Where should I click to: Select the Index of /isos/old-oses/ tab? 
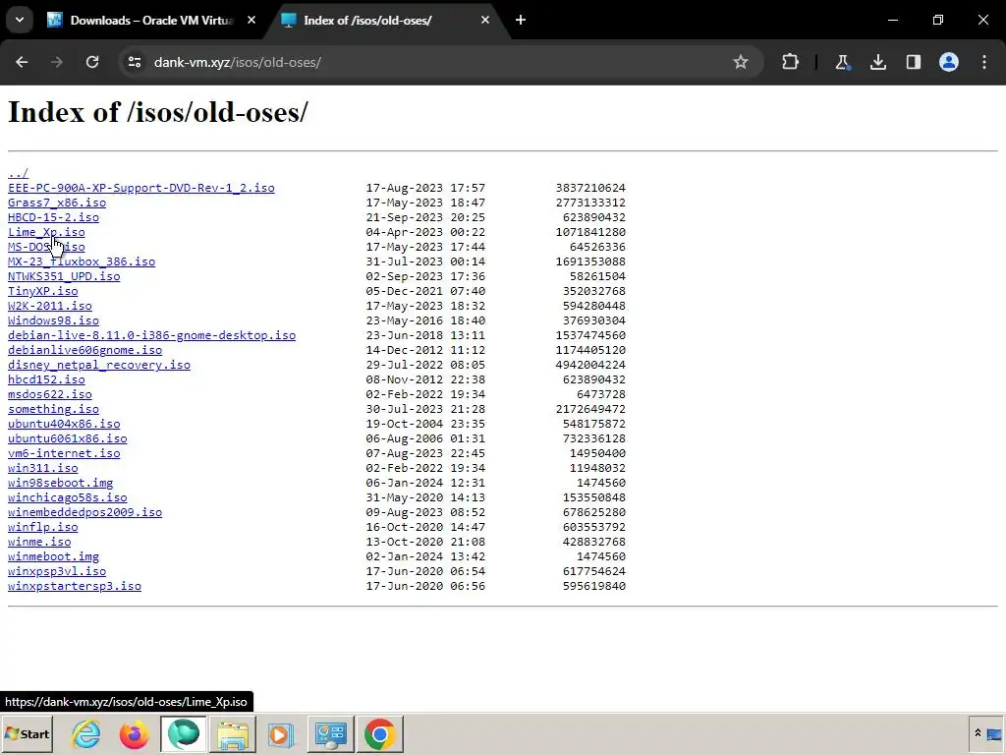[x=387, y=20]
